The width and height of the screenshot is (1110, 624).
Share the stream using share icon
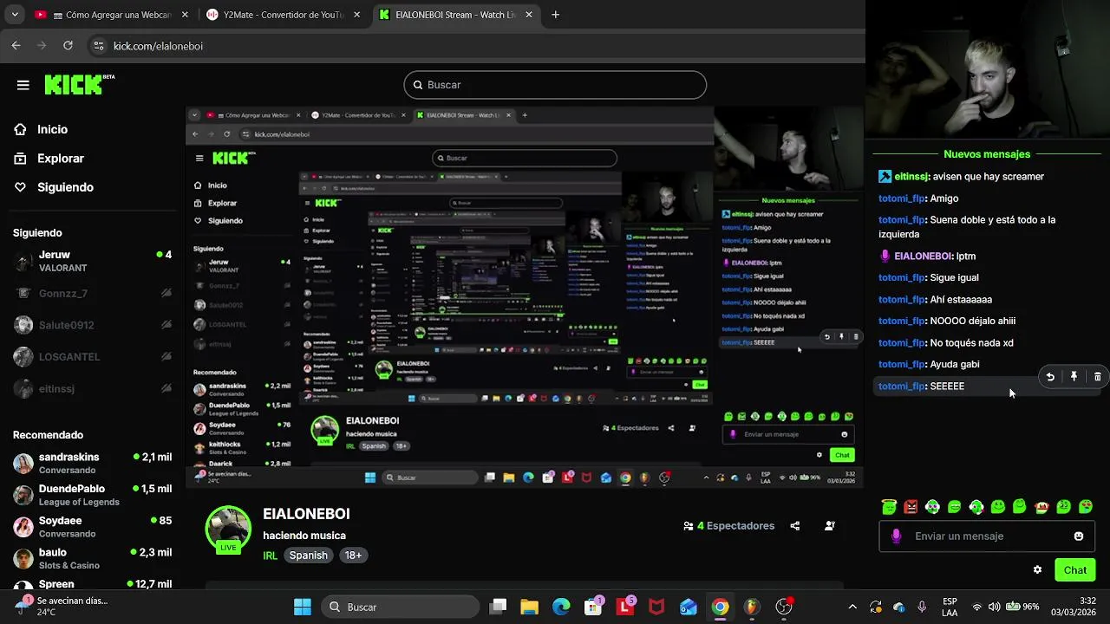tap(795, 526)
